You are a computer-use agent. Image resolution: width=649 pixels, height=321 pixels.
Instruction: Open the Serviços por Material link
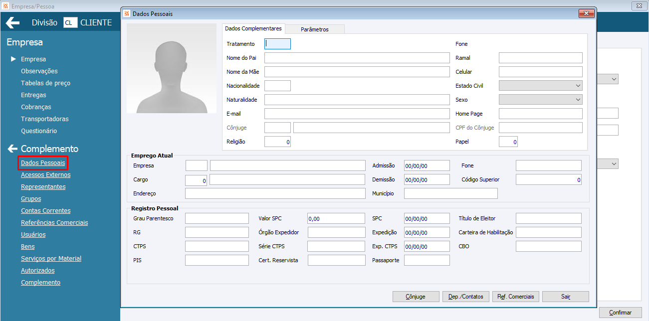[51, 259]
